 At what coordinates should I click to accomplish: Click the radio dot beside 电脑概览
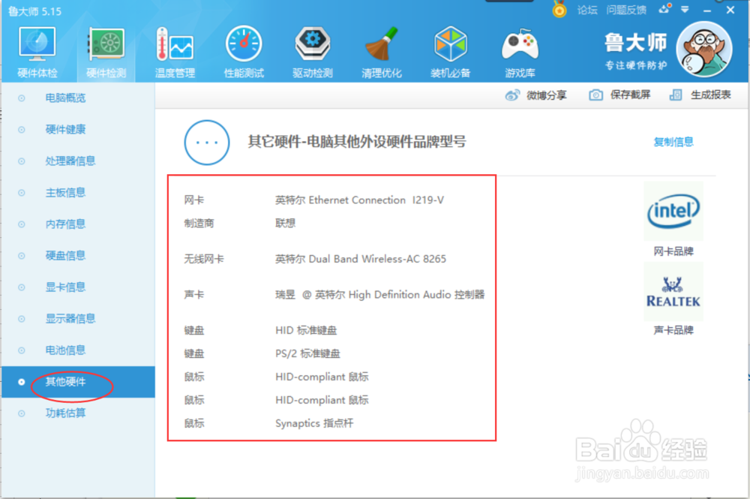point(22,98)
